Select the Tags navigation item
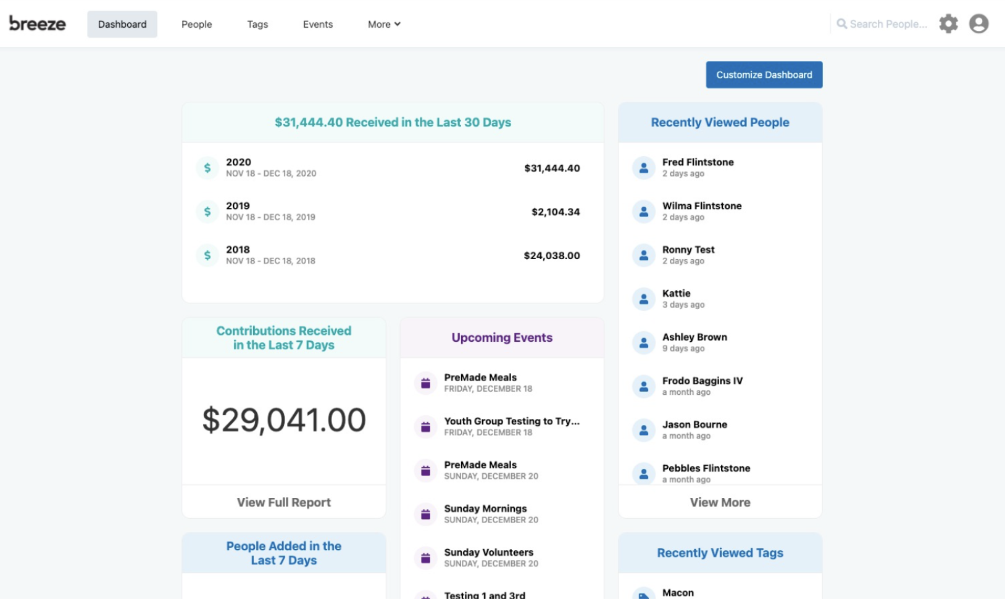Screen dimensions: 1005x599 tap(257, 24)
